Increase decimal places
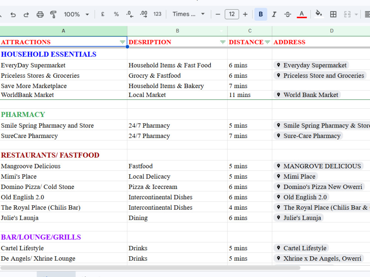Screen dimensions: 370x277 coord(144,14)
